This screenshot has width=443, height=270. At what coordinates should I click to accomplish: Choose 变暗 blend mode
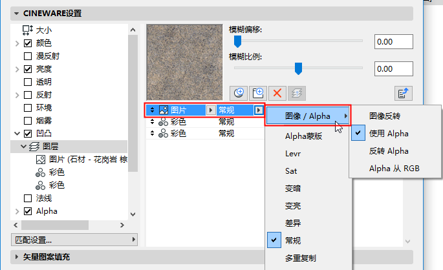point(293,189)
